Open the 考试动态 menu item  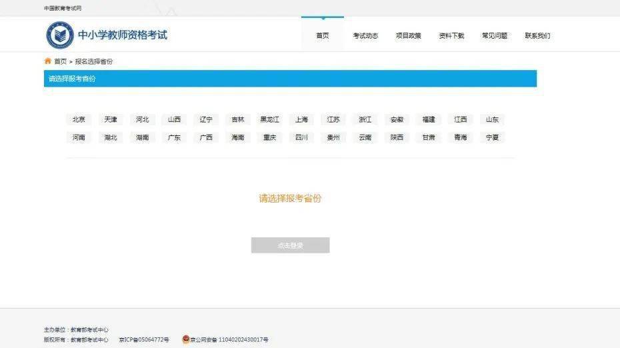(365, 35)
